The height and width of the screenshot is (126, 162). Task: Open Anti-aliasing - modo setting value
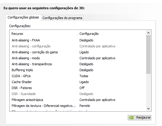pos(97,58)
